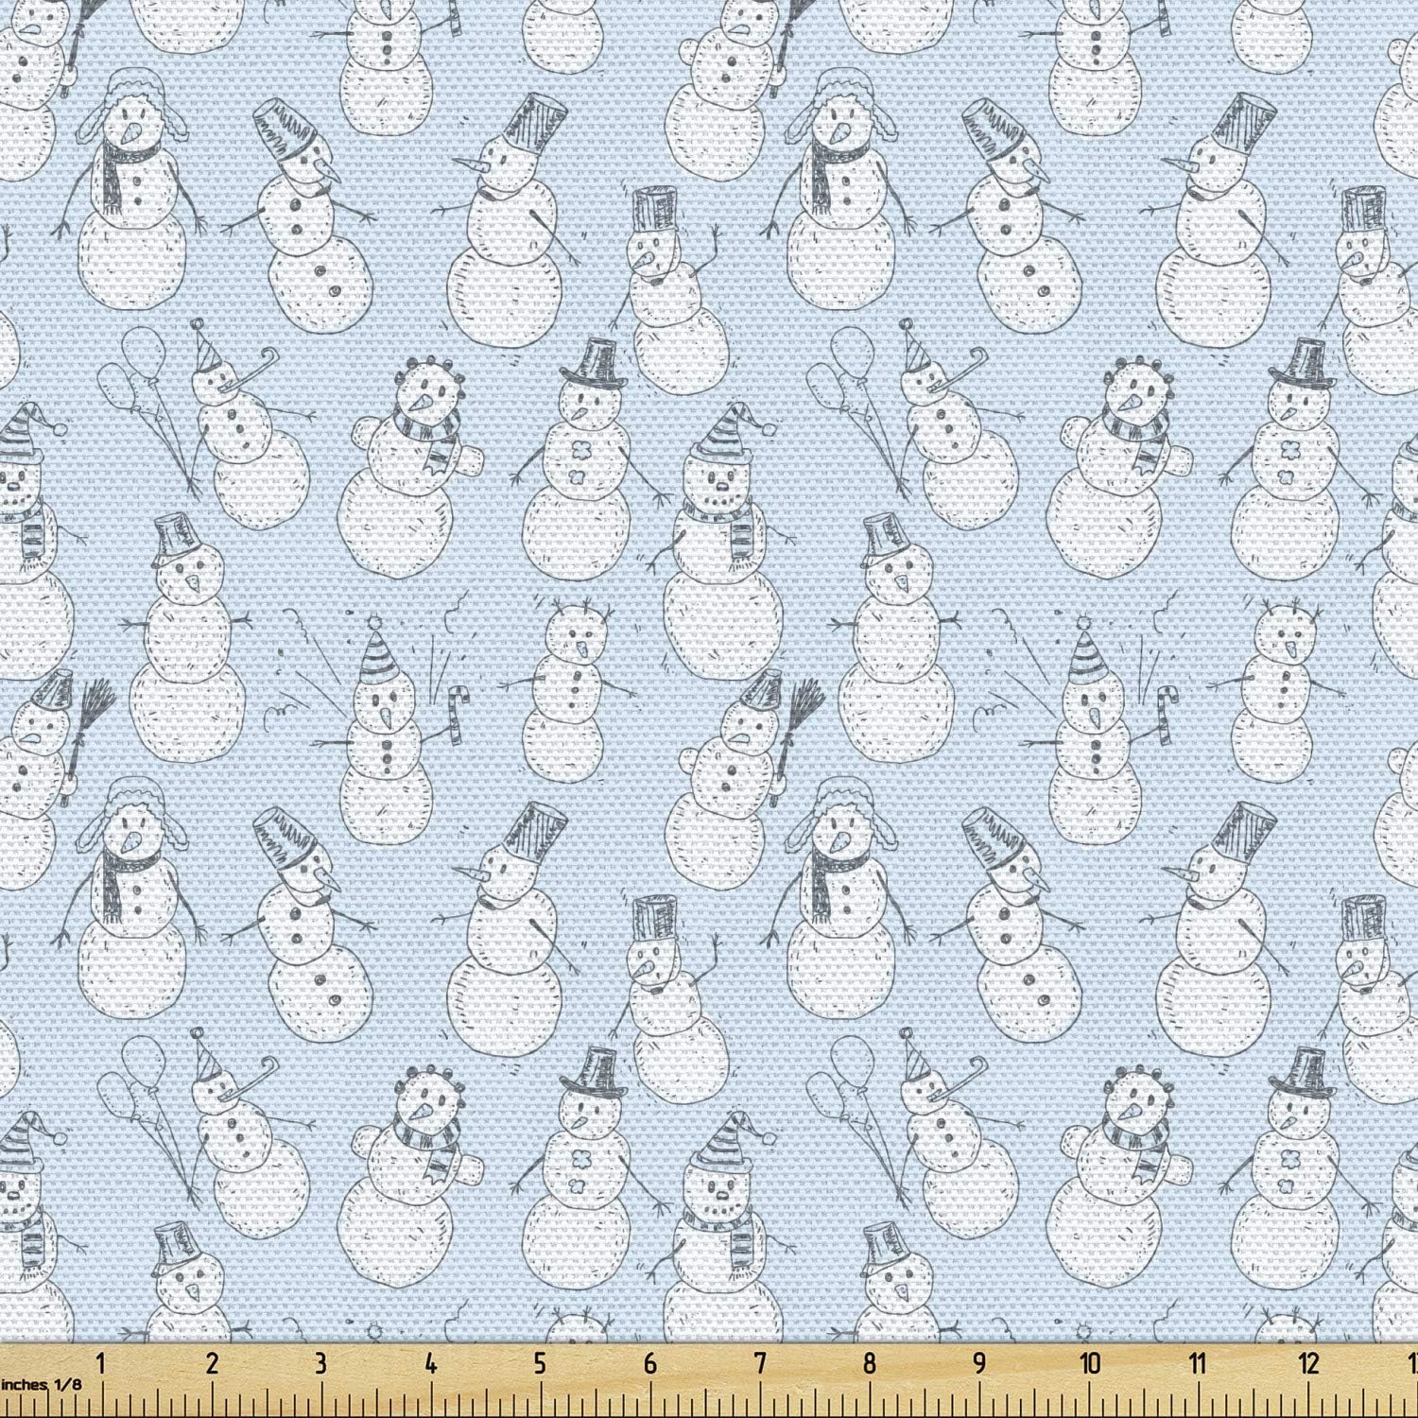Viewport: 1418px width, 1418px height.
Task: Click the ruler's number 9 marking
Action: pyautogui.click(x=979, y=1364)
